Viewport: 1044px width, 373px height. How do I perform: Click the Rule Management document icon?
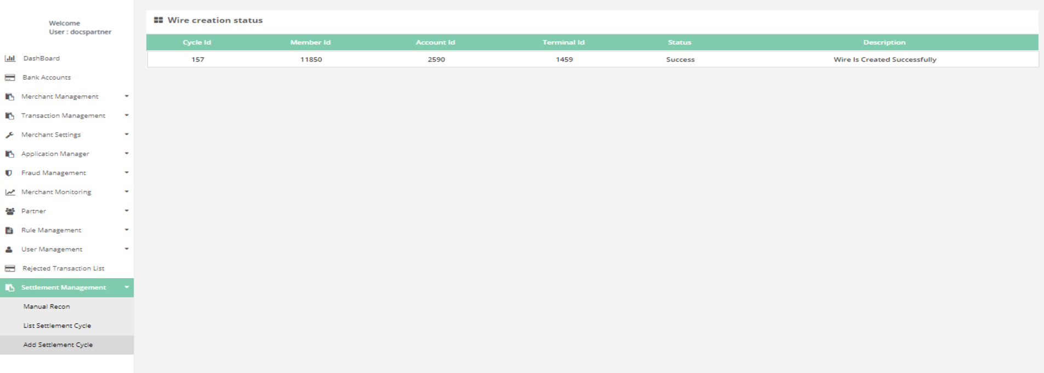[x=9, y=230]
